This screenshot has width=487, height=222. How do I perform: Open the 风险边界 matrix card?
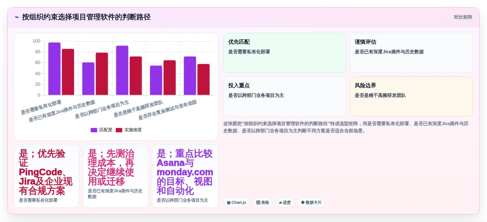pos(411,97)
